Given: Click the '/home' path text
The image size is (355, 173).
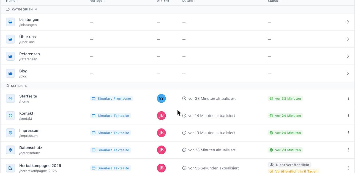Looking at the screenshot, I should [24, 101].
